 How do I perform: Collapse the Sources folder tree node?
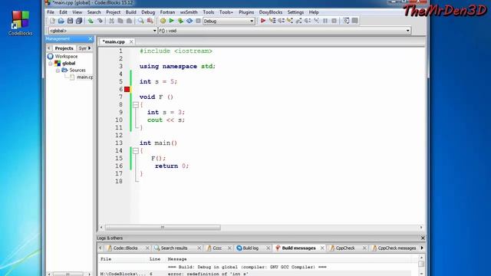pyautogui.click(x=58, y=71)
